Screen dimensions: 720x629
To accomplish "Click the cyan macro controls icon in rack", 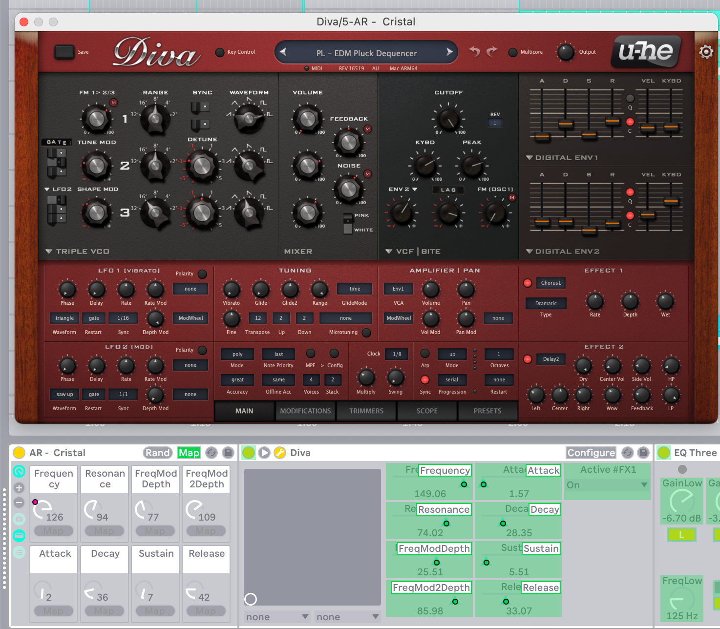I will [x=19, y=471].
